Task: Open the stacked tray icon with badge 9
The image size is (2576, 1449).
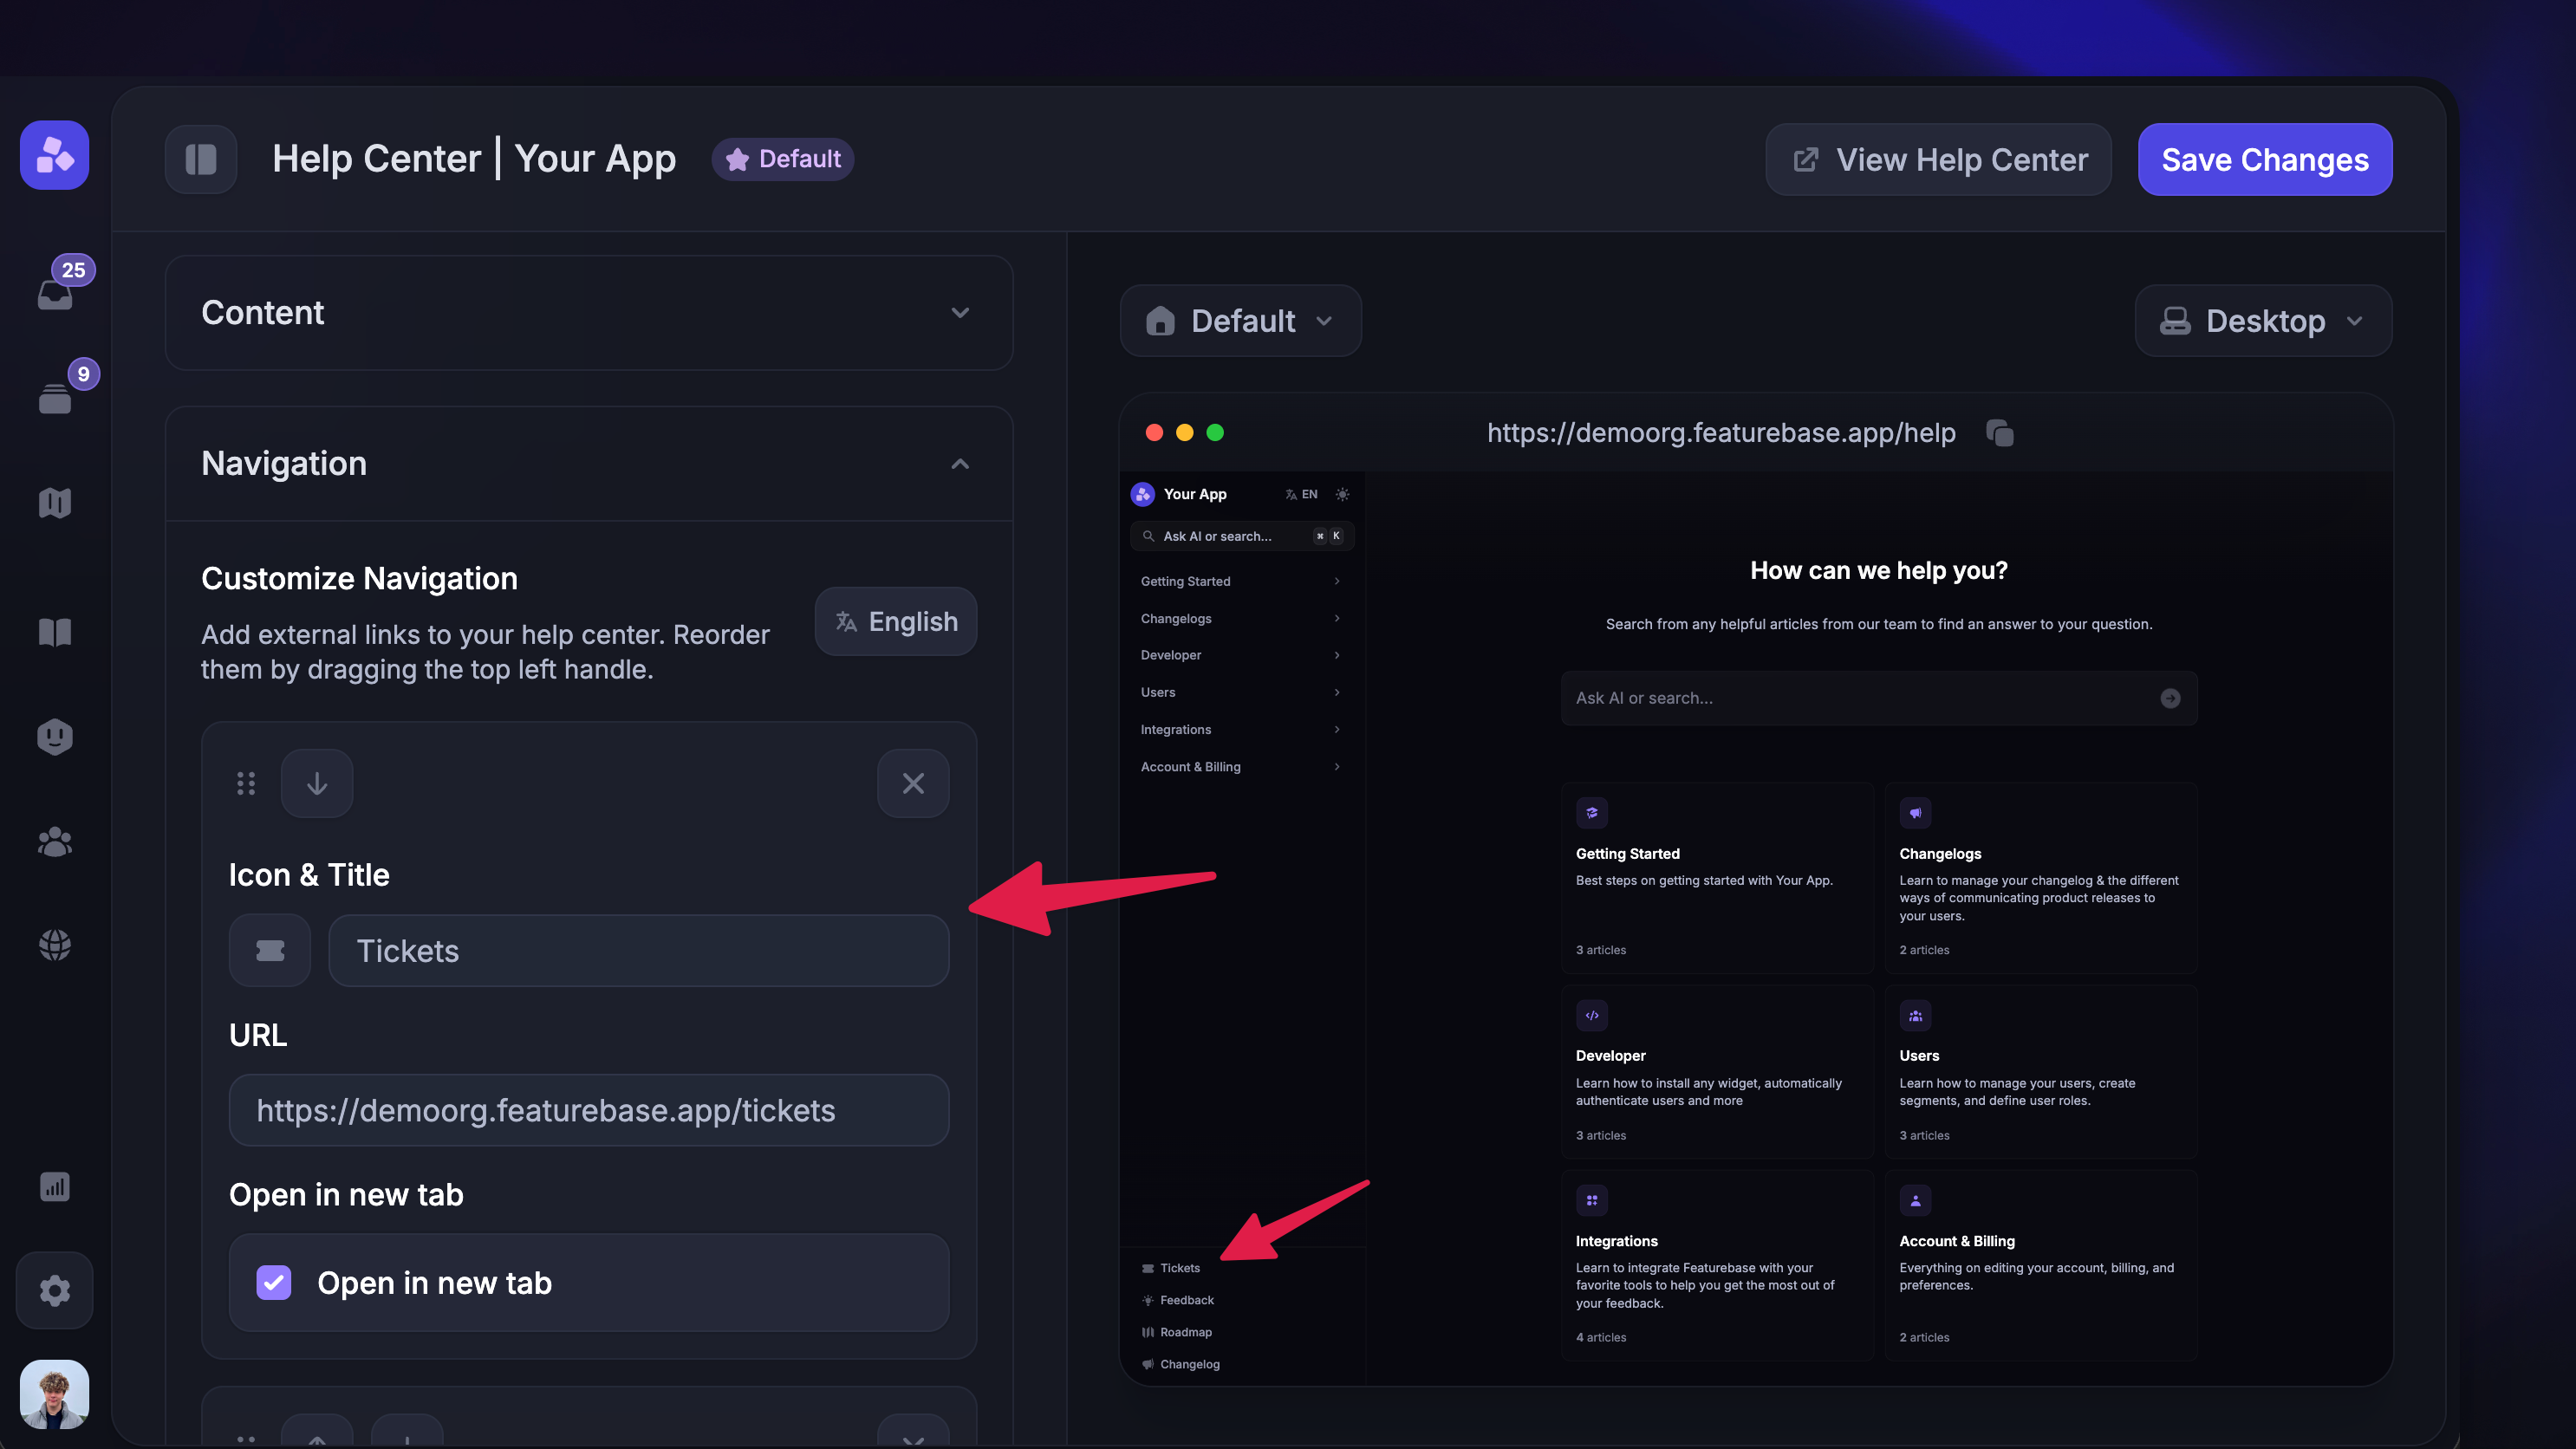Action: (55, 398)
